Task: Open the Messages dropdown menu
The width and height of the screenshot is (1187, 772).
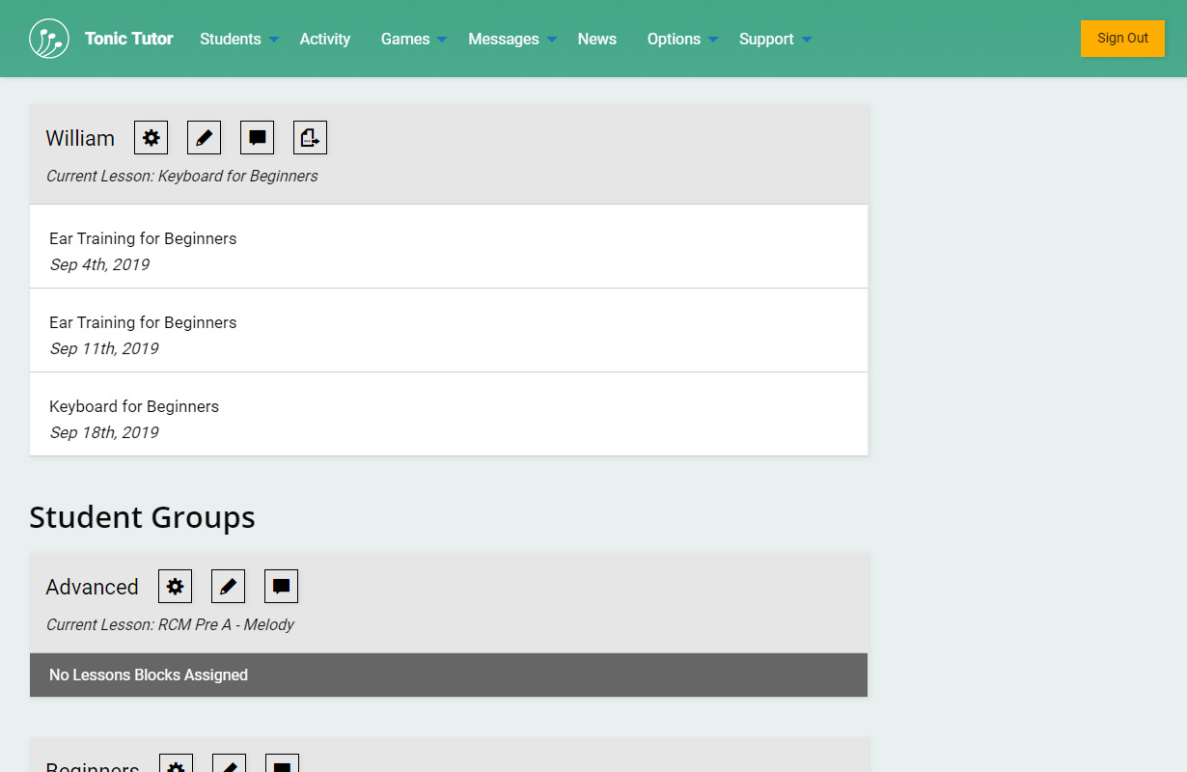Action: pos(511,39)
